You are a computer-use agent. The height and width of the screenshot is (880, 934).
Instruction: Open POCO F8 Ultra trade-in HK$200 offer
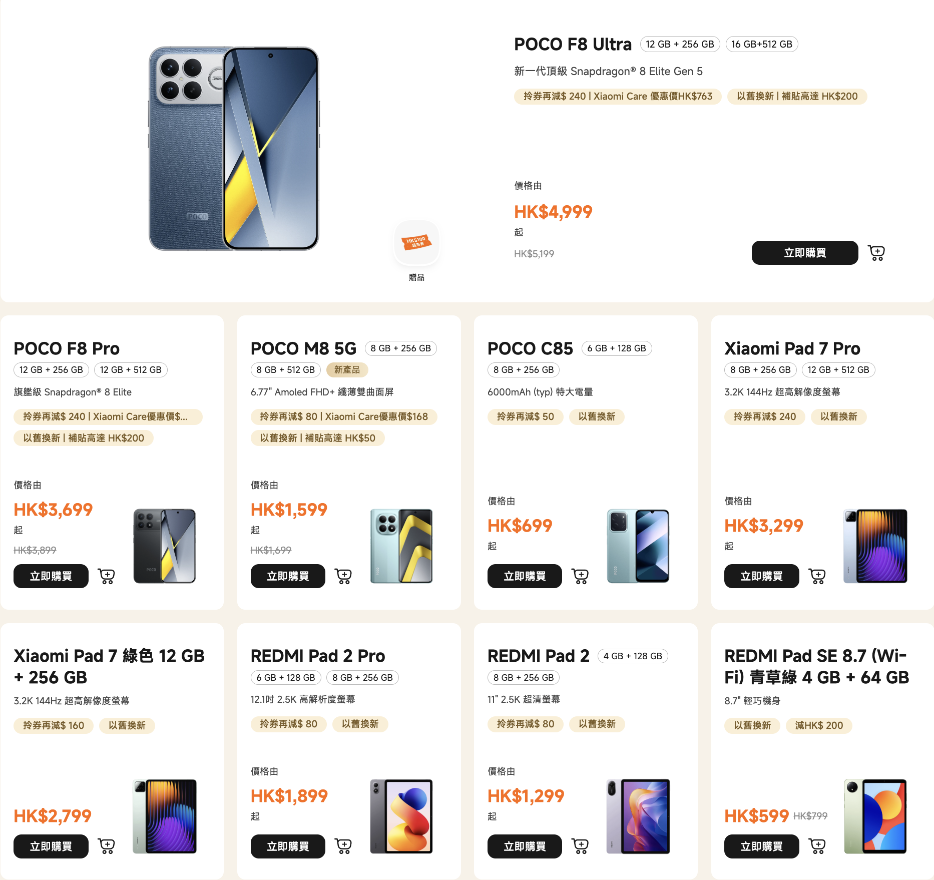click(797, 97)
